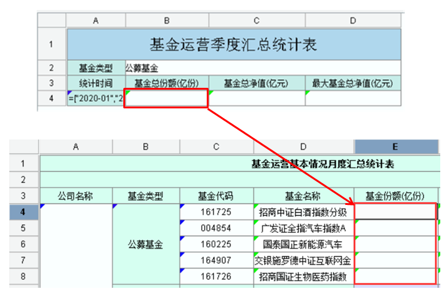Click the fund code cell 004854
The image size is (444, 294).
click(216, 228)
